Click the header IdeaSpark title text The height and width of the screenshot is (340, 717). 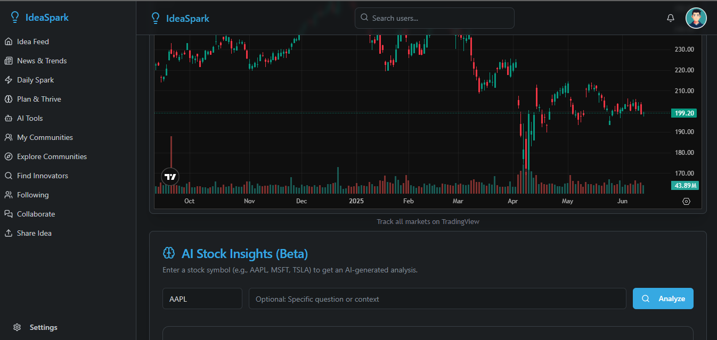coord(188,19)
